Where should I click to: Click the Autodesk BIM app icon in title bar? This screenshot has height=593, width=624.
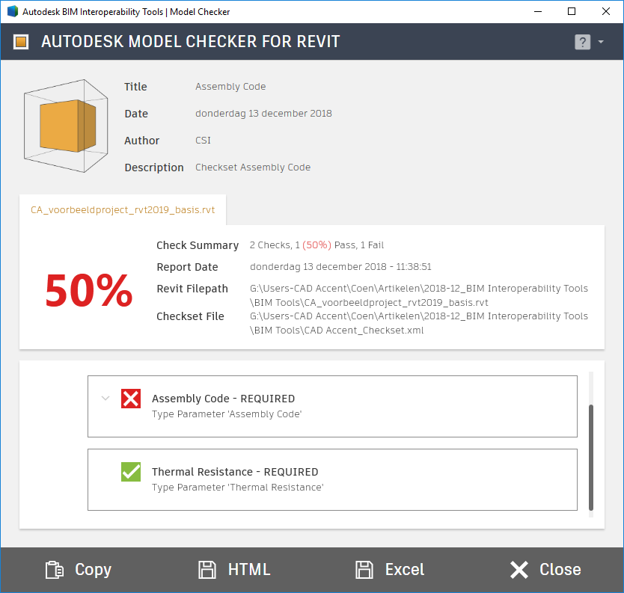point(13,11)
